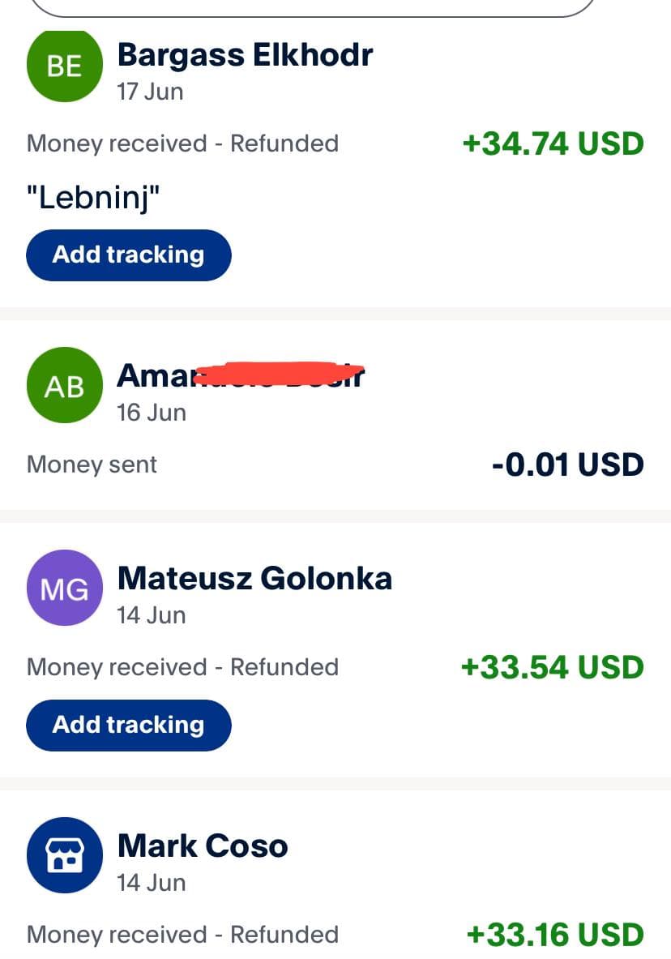Tap Mateusz Golonka's Money received - Refunded status
Screen dimensions: 671x959
point(182,667)
